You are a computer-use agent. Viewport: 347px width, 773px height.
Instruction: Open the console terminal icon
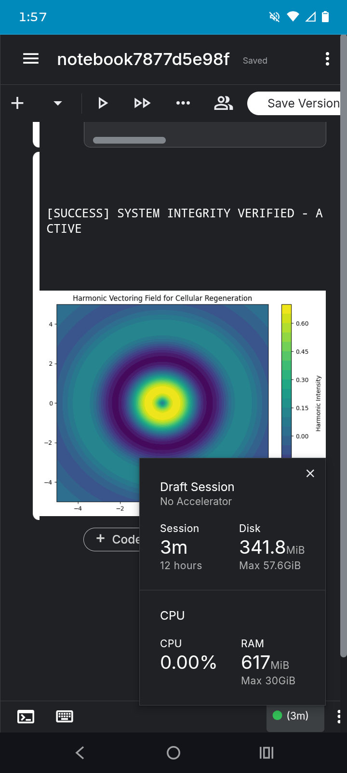[26, 717]
